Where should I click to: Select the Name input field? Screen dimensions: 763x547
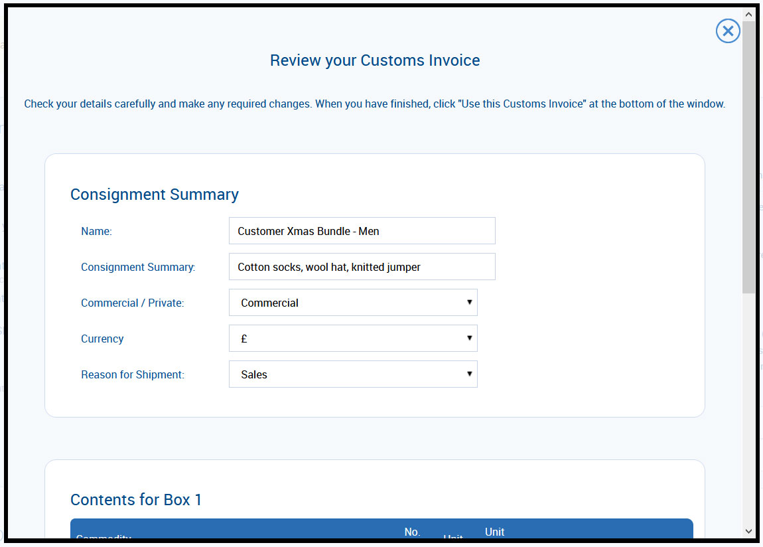pyautogui.click(x=362, y=230)
